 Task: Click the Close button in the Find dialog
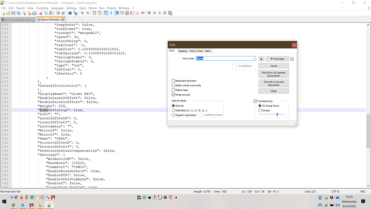click(x=274, y=91)
